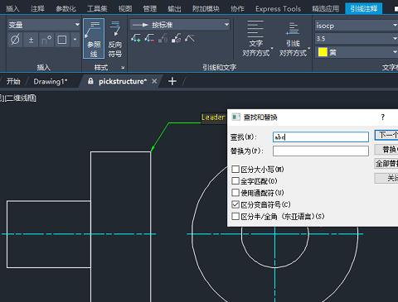Uncheck the 区分变音符号 option
This screenshot has width=398, height=302.
pos(235,204)
